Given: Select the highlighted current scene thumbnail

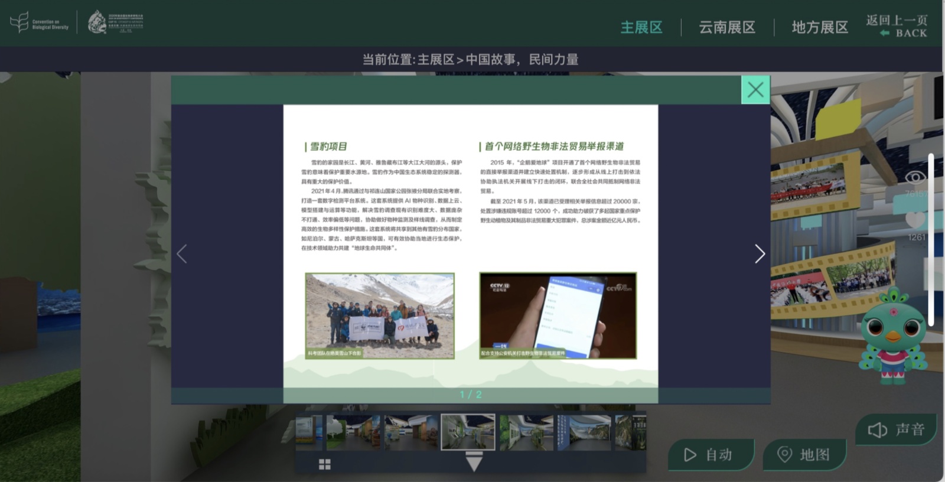Looking at the screenshot, I should coord(468,432).
